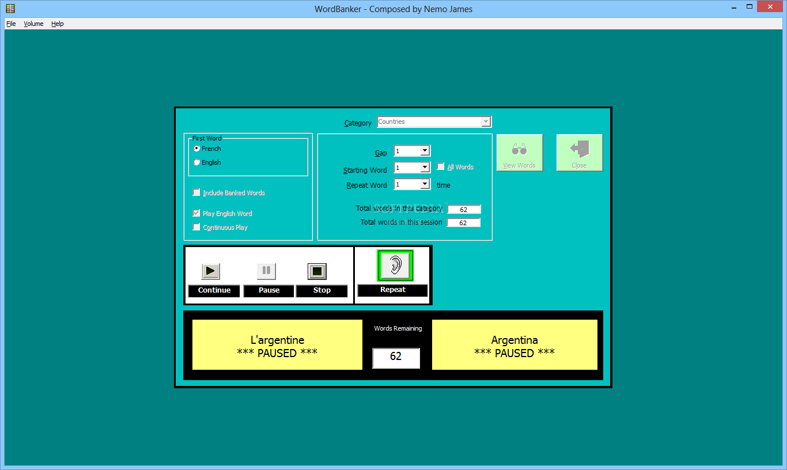Minimize the WordBanker window
This screenshot has height=470, width=787.
(x=735, y=7)
